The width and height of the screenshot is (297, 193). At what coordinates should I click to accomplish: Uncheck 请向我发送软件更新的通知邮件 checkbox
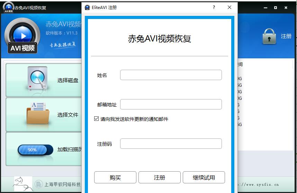coord(97,119)
